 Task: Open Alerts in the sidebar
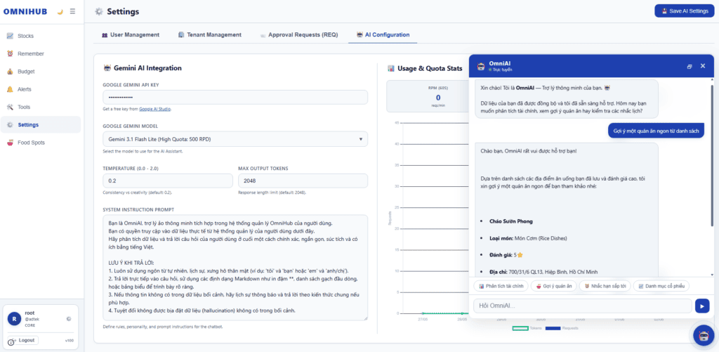pyautogui.click(x=40, y=89)
